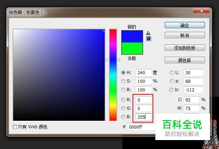Viewport: 219px width, 149px height.
Task: Select the Lab b radio button
Action: 171,90
